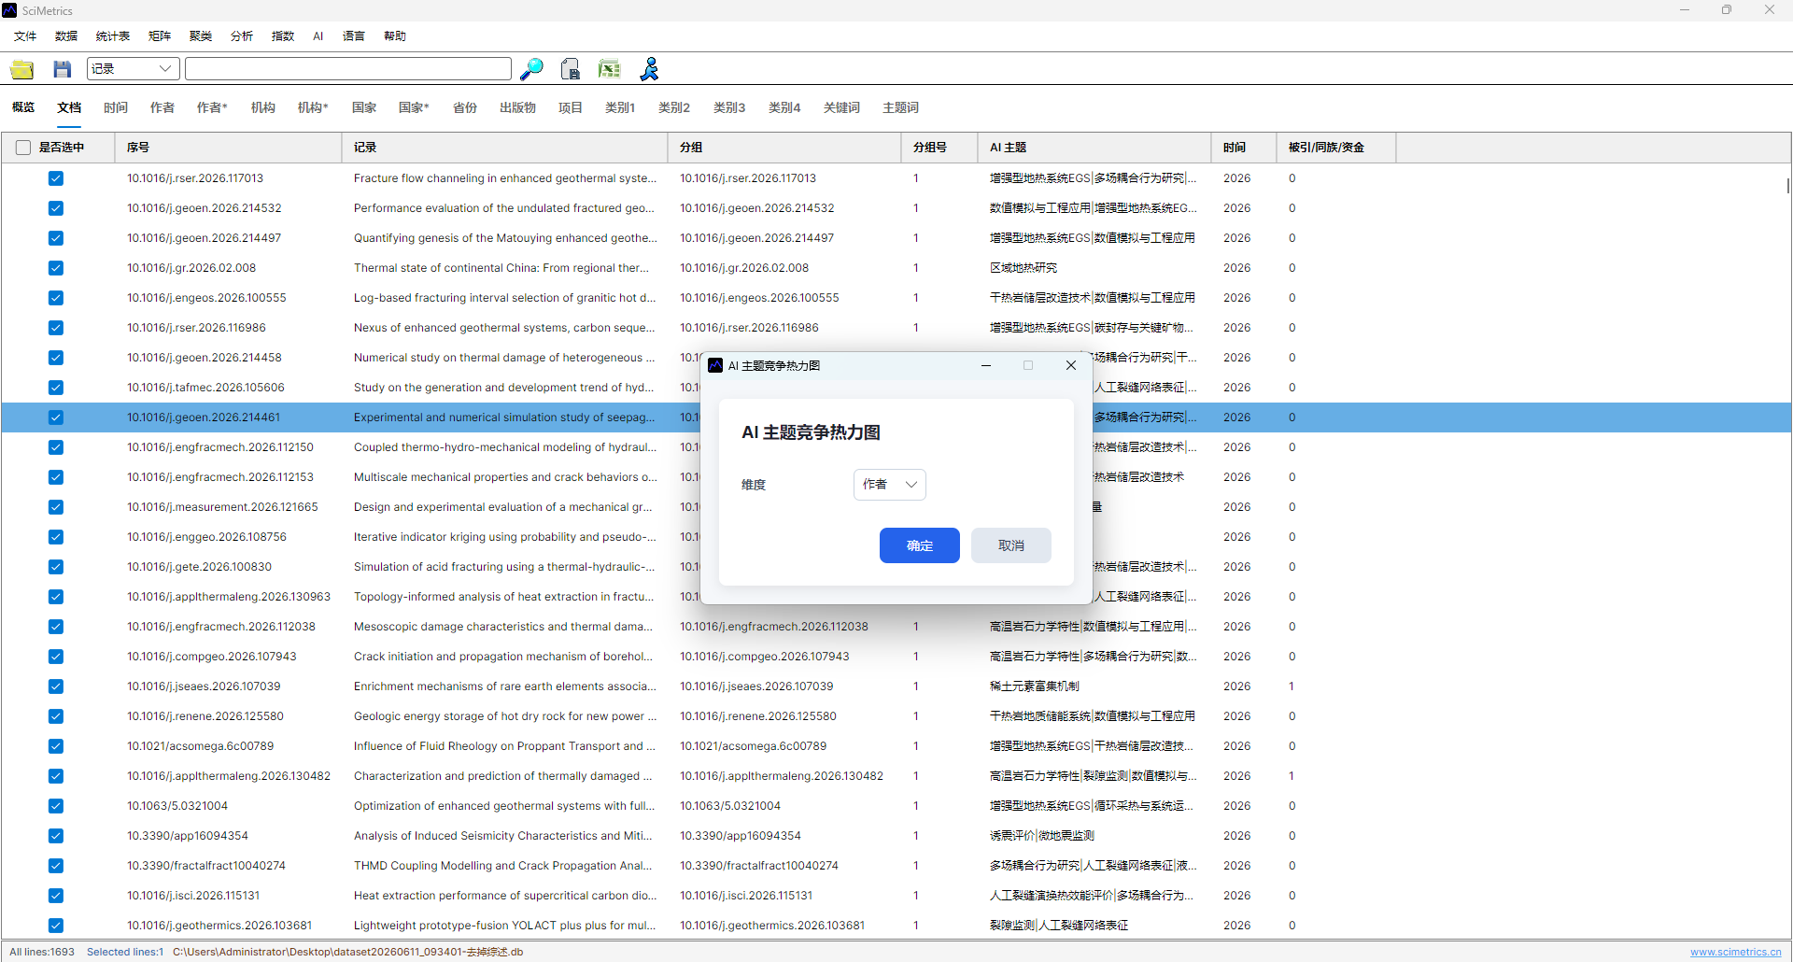This screenshot has width=1793, height=962.
Task: Open the 文件 menu
Action: pos(25,36)
